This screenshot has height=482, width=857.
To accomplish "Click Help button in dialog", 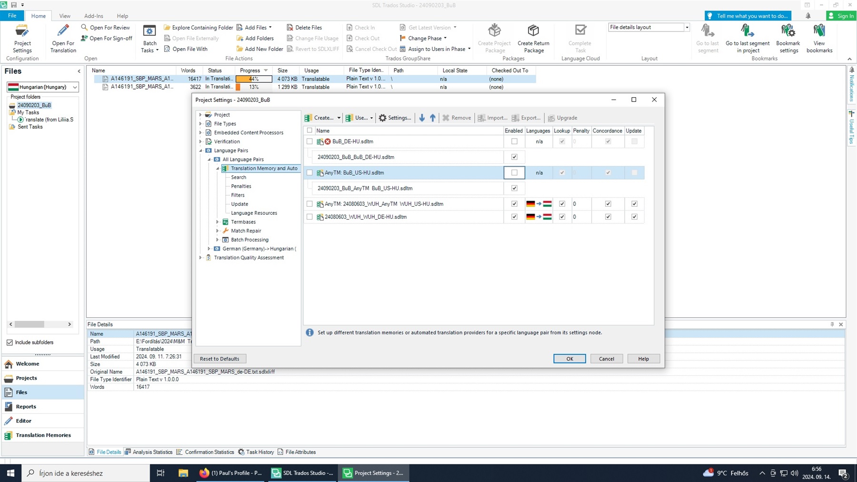I will click(643, 359).
